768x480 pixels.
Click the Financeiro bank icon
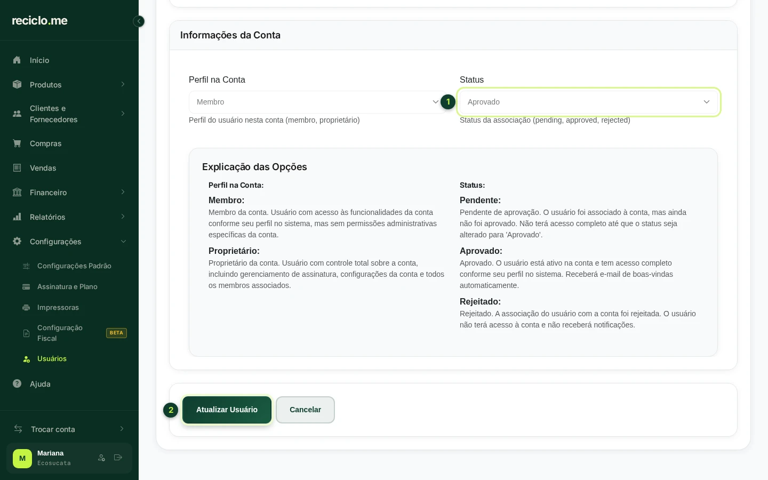pyautogui.click(x=17, y=193)
